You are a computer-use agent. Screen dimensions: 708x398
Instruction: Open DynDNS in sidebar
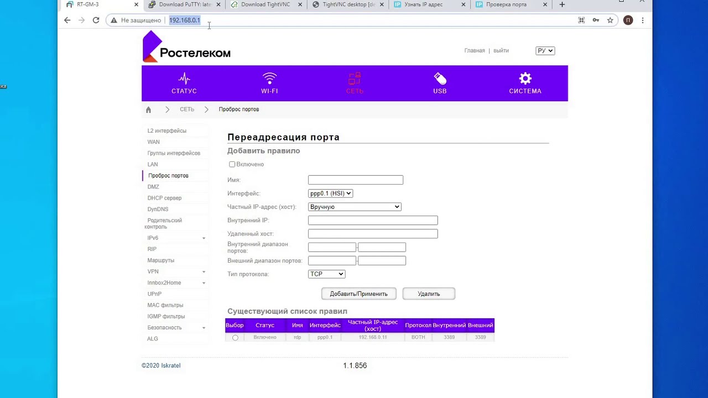(158, 210)
